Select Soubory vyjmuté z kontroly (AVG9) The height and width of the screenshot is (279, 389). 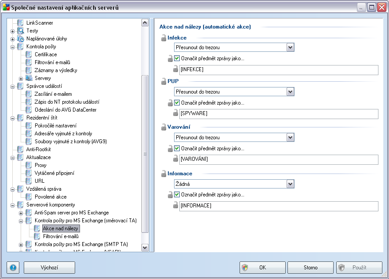coord(71,141)
